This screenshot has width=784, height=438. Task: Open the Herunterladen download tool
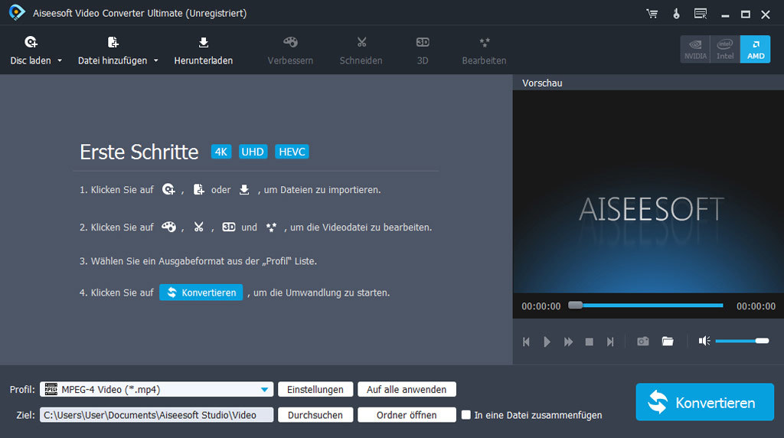click(204, 51)
